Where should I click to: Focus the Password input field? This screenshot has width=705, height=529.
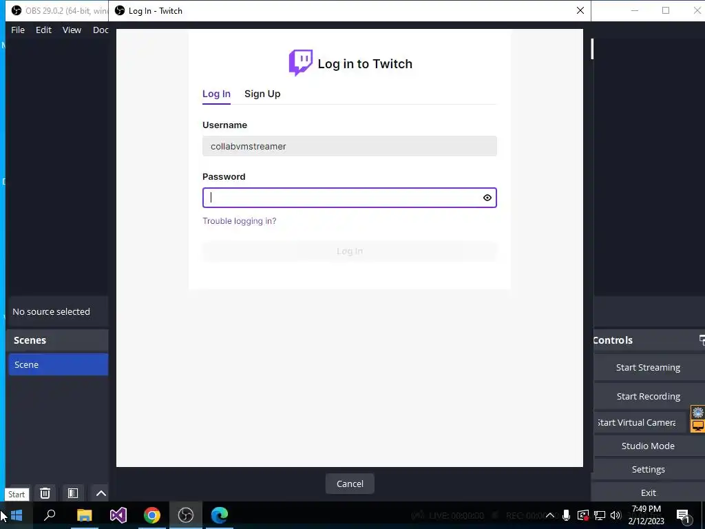click(349, 198)
